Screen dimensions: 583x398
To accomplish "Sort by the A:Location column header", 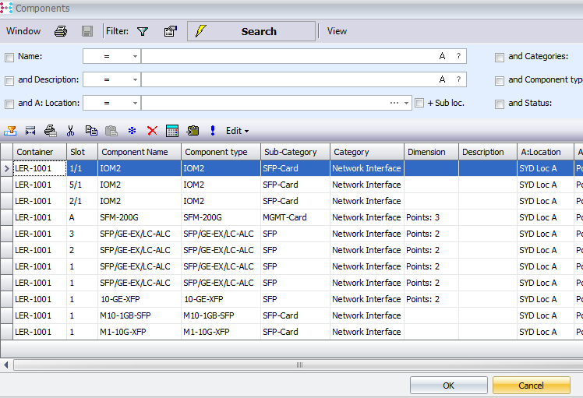I will click(x=546, y=152).
